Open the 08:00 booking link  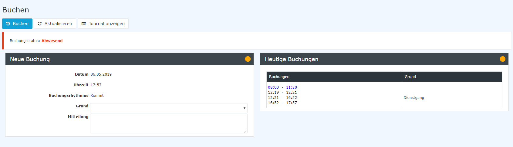coord(273,87)
